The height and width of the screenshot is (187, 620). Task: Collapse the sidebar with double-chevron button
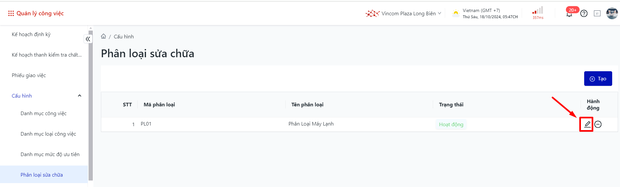(88, 39)
